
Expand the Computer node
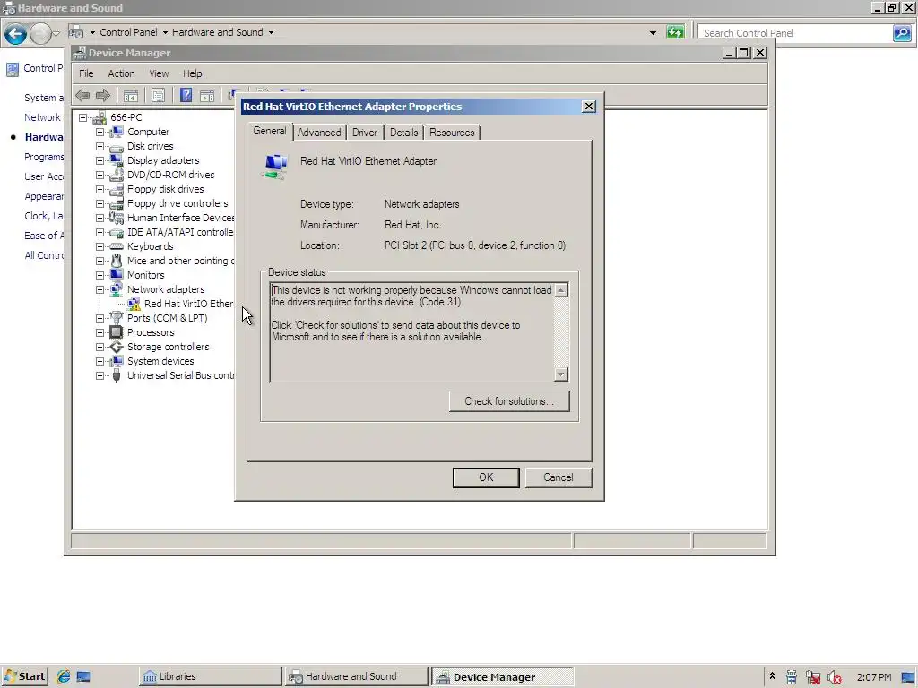100,133
